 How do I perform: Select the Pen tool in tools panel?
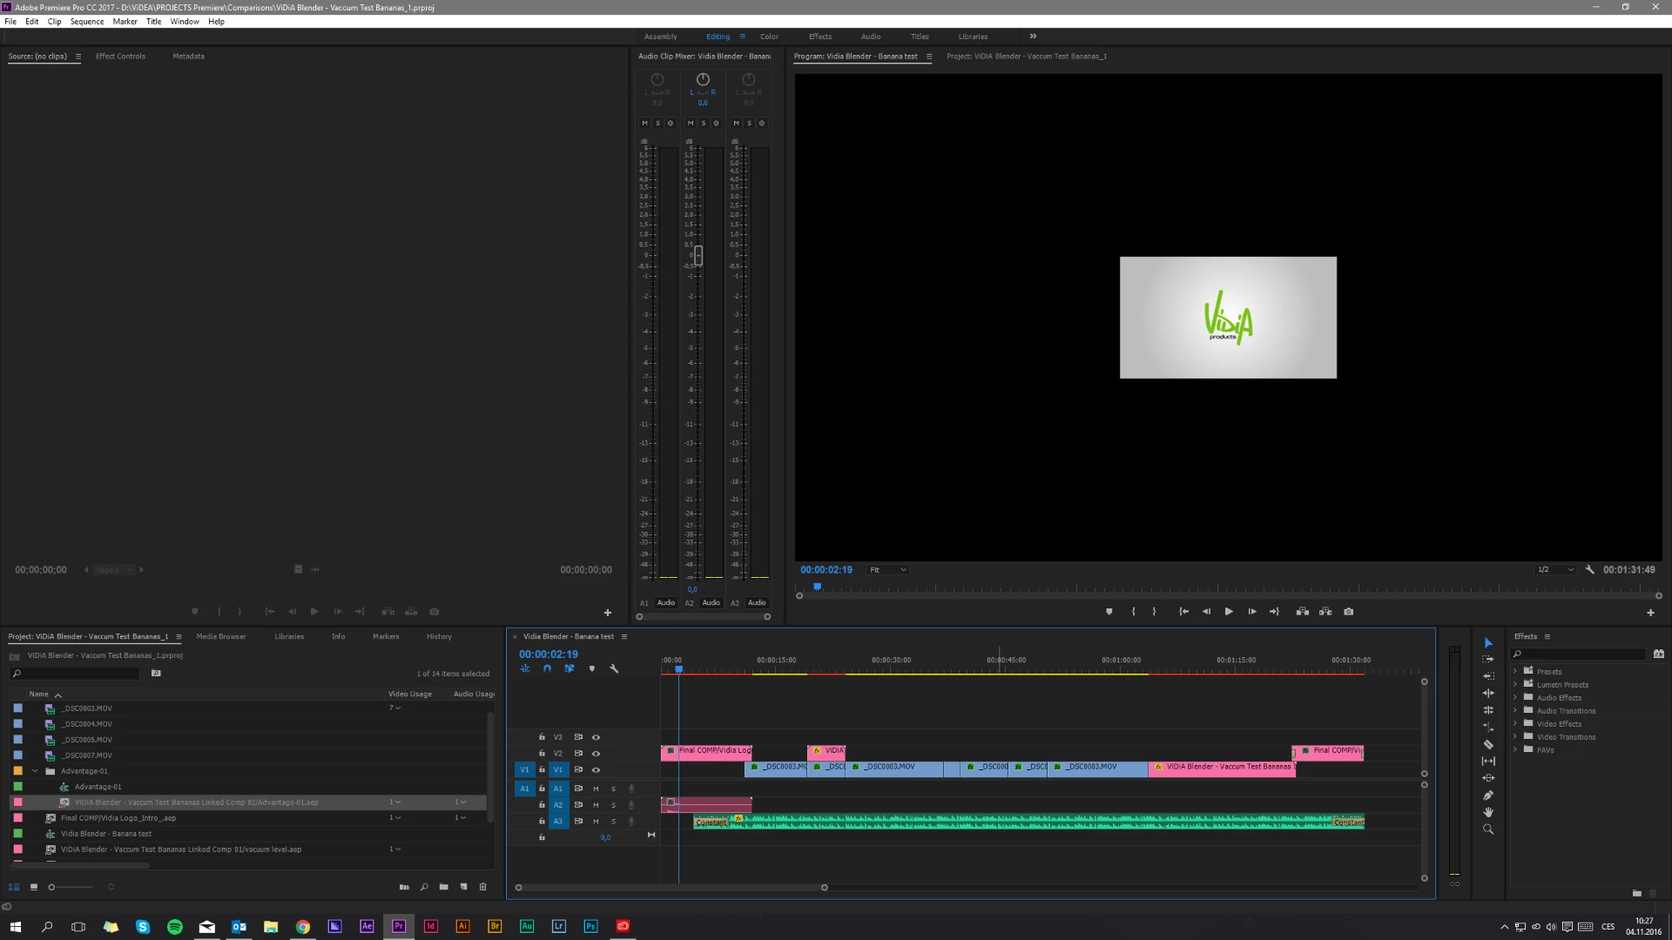1488,796
